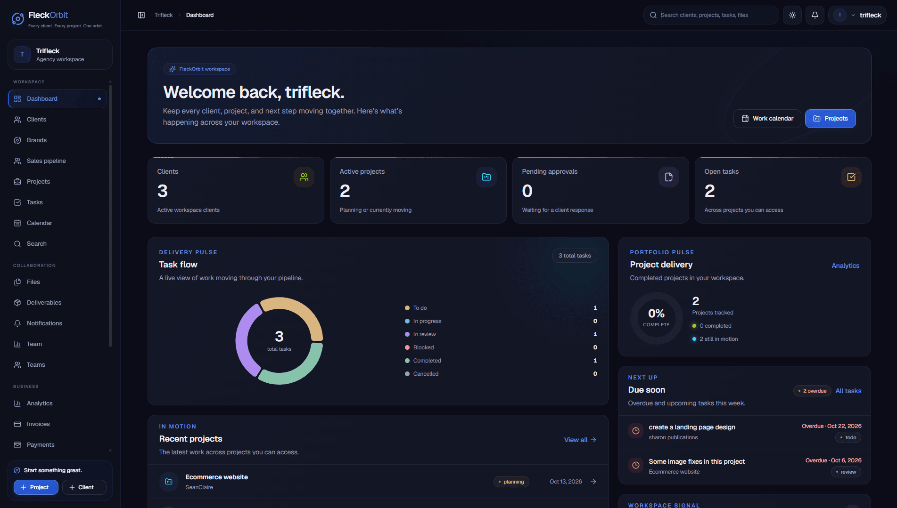This screenshot has width=897, height=508.
Task: Click the Active projects card folder icon
Action: coord(486,177)
